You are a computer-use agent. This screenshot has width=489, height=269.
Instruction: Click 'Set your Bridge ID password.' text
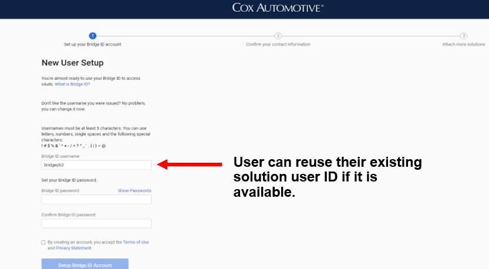click(x=69, y=180)
